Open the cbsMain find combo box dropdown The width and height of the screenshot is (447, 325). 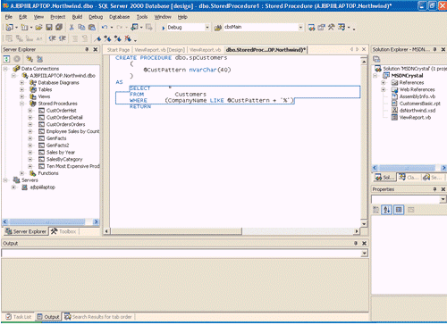point(300,28)
